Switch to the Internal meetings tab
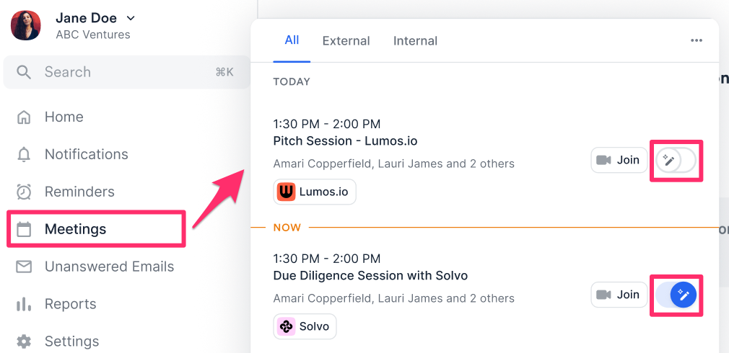Image resolution: width=729 pixels, height=353 pixels. click(415, 41)
